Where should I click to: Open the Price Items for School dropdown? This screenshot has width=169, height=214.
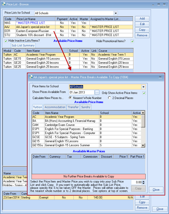click(x=143, y=87)
